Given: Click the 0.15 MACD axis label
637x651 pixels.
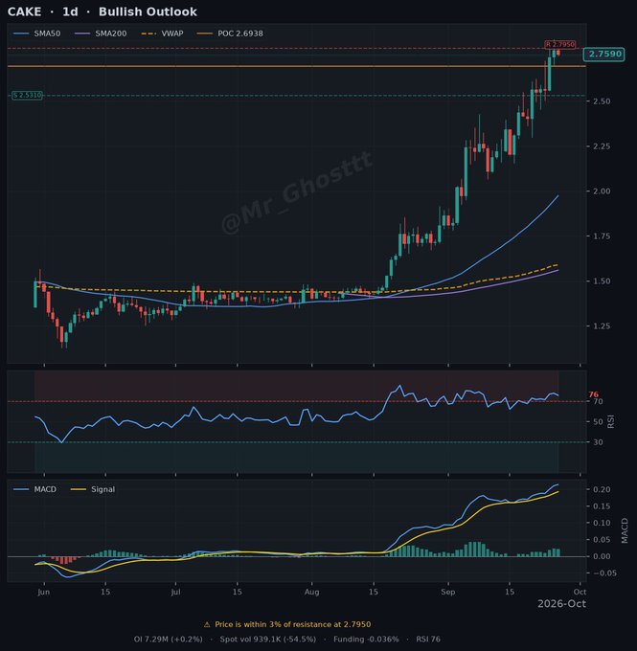Looking at the screenshot, I should click(602, 506).
